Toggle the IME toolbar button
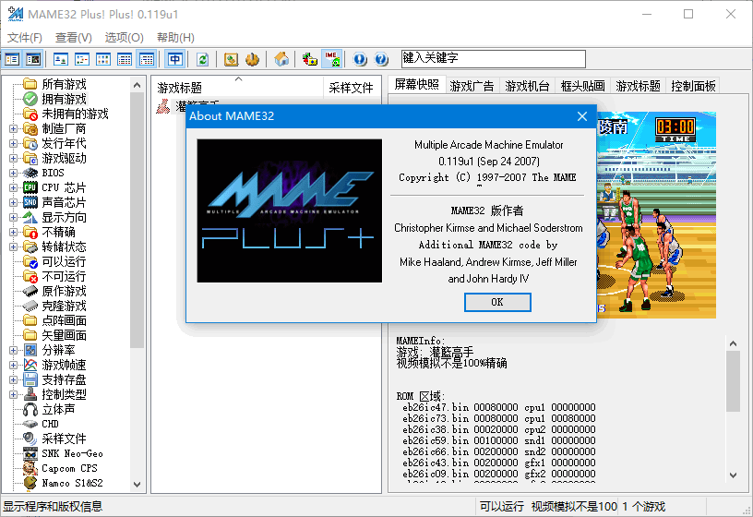The width and height of the screenshot is (753, 517). point(332,60)
